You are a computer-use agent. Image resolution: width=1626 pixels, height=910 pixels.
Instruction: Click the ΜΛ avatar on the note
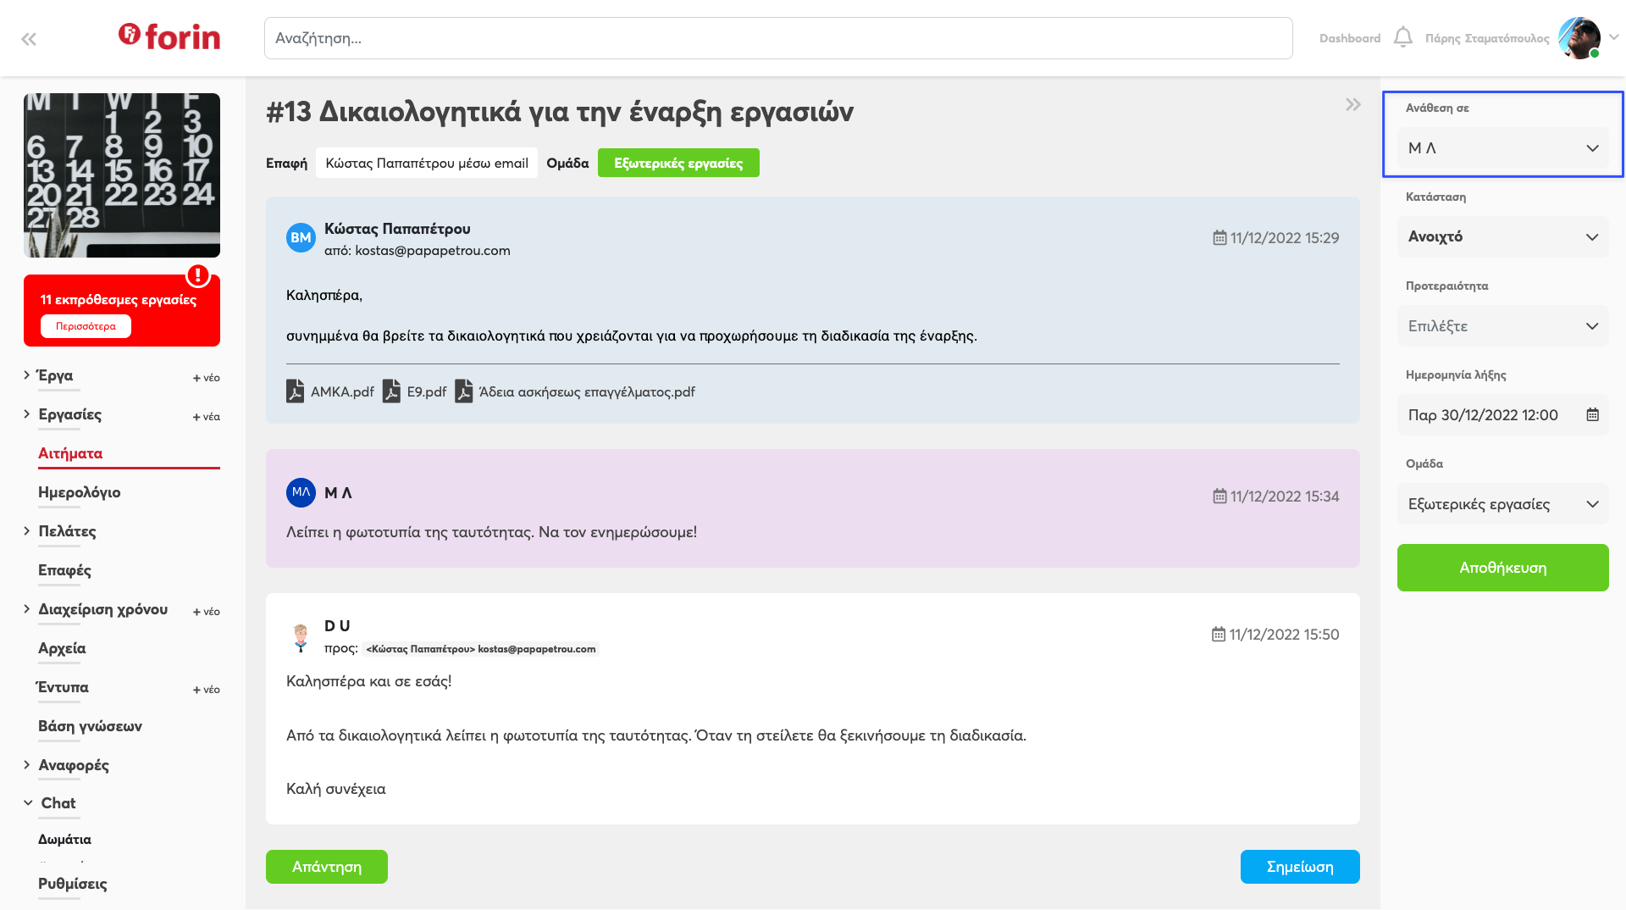coord(301,492)
